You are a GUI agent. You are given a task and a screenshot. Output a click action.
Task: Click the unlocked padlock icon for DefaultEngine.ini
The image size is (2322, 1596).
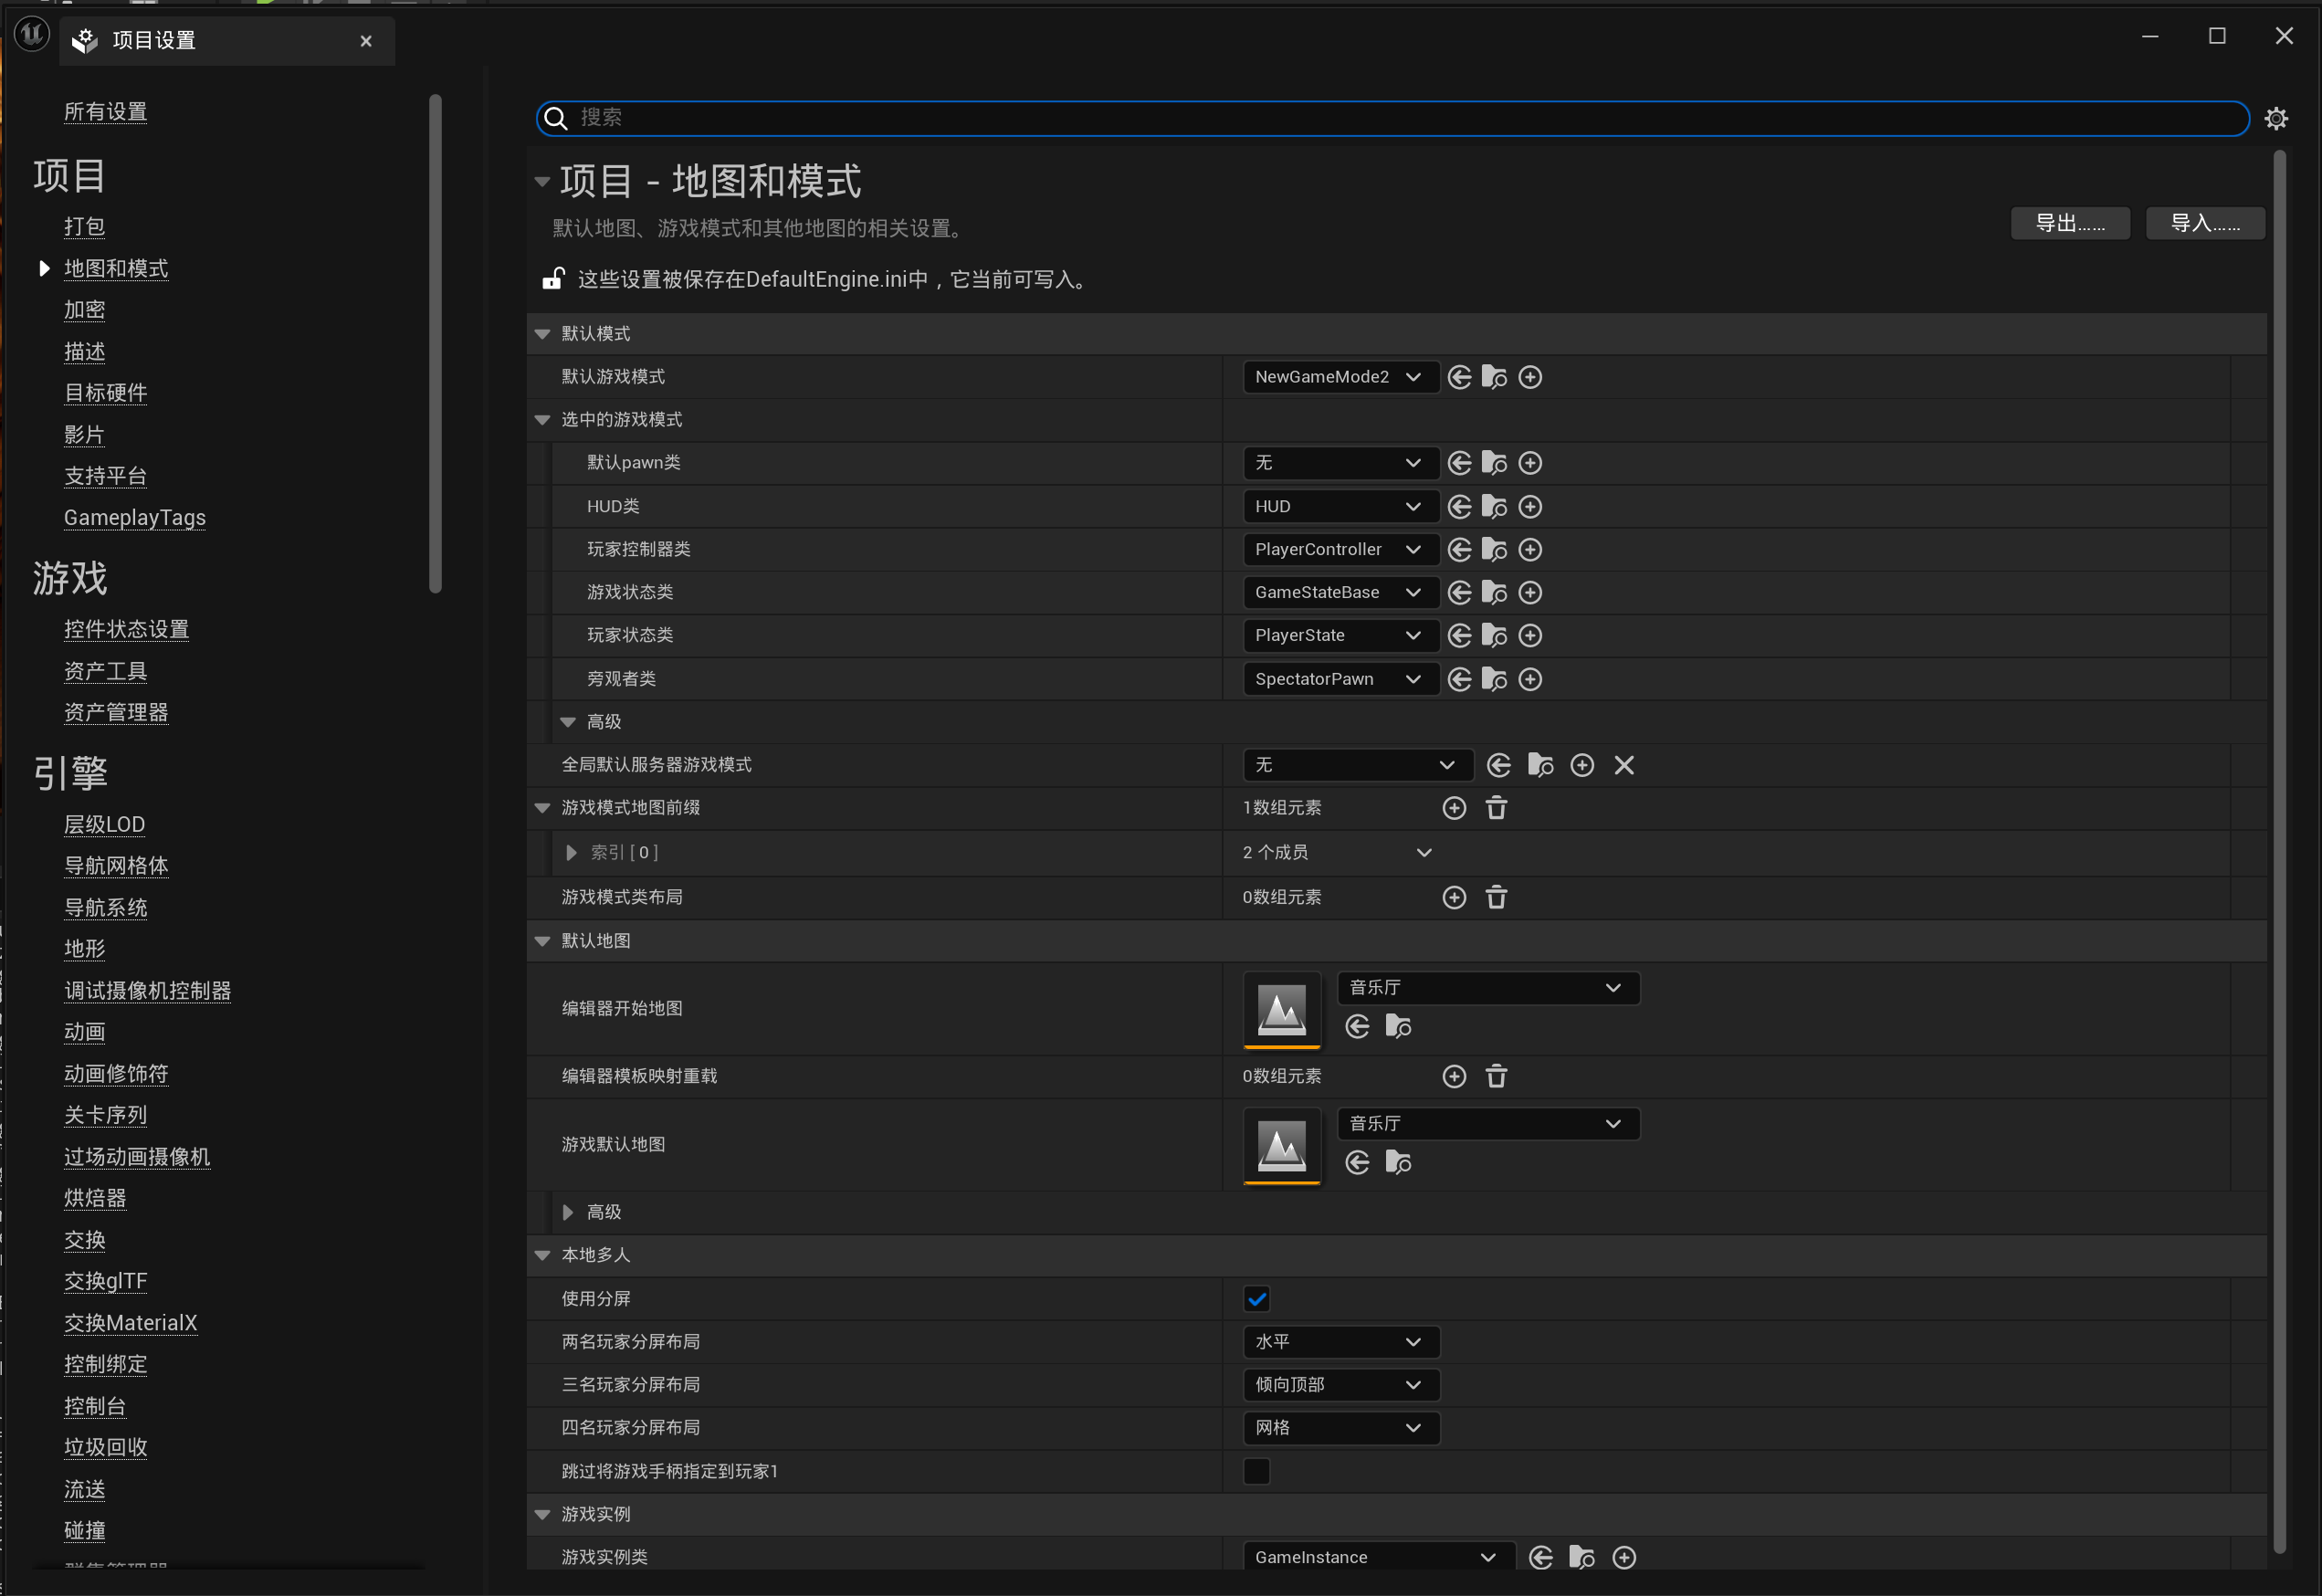coord(553,279)
